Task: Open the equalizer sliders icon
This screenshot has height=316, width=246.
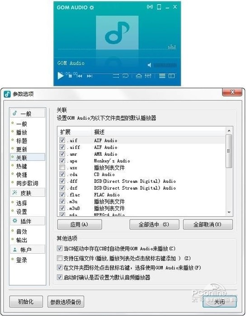Action: 148,76
